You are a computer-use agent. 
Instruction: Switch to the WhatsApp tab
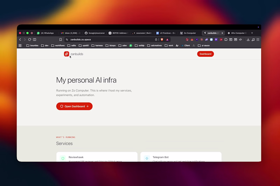pyautogui.click(x=45, y=33)
